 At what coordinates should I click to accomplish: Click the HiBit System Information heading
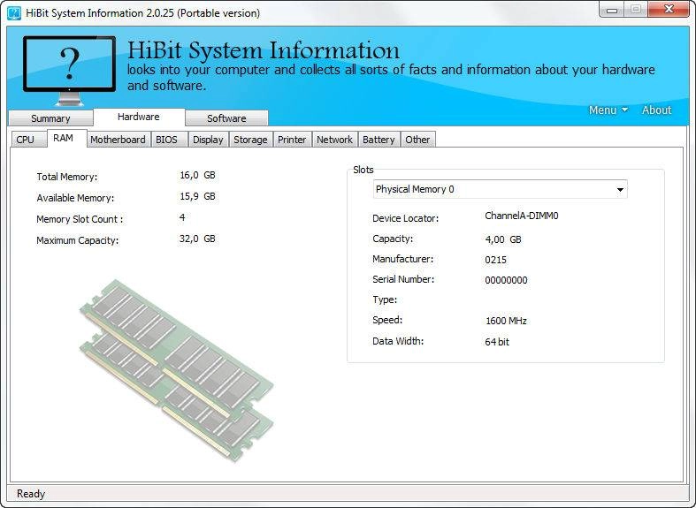point(264,49)
